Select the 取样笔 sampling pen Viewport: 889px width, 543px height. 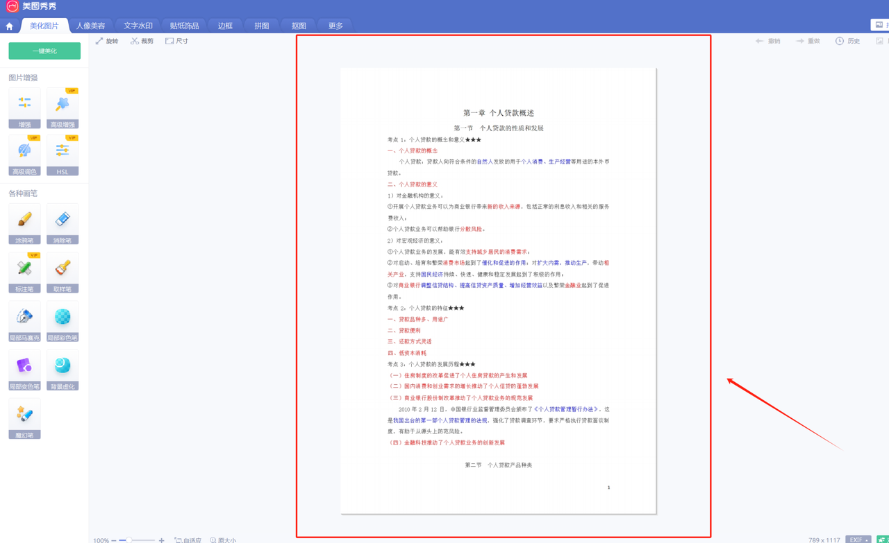[63, 273]
